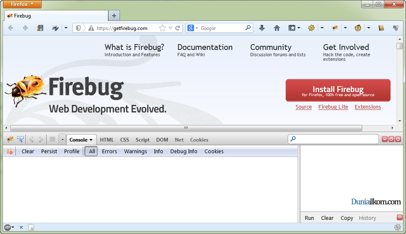Minimize Firebug with the red minus icon

385,139
